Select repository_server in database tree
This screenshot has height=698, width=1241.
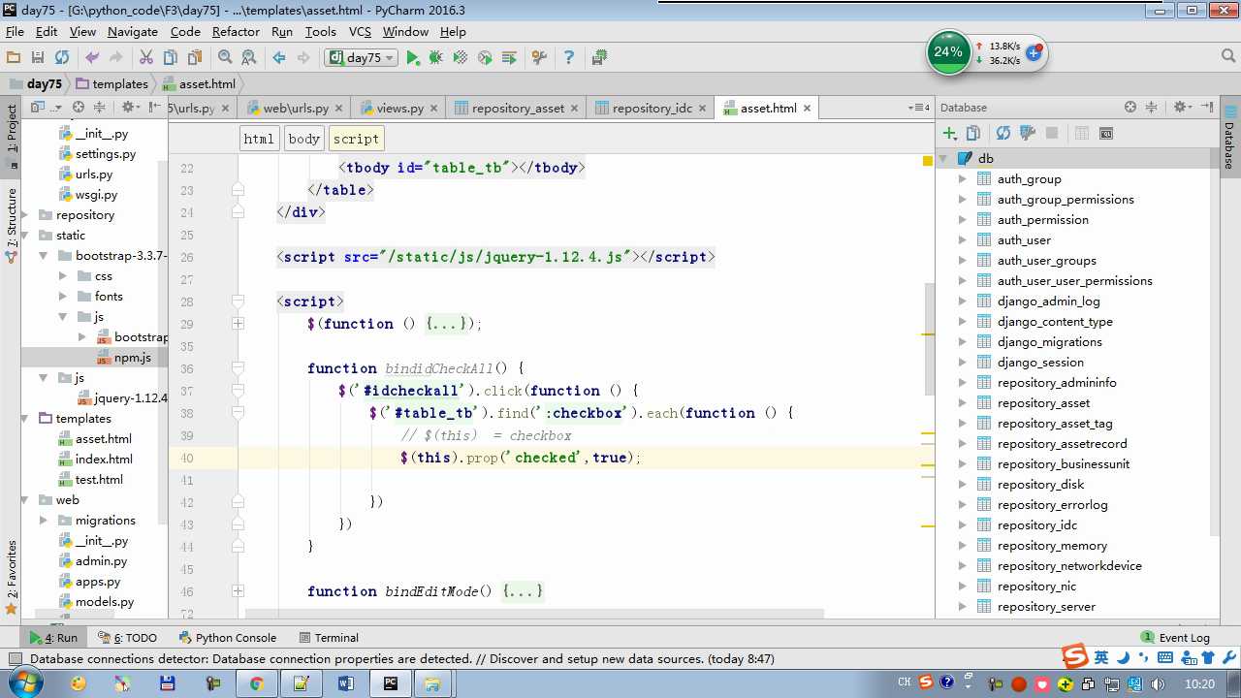pos(1046,607)
